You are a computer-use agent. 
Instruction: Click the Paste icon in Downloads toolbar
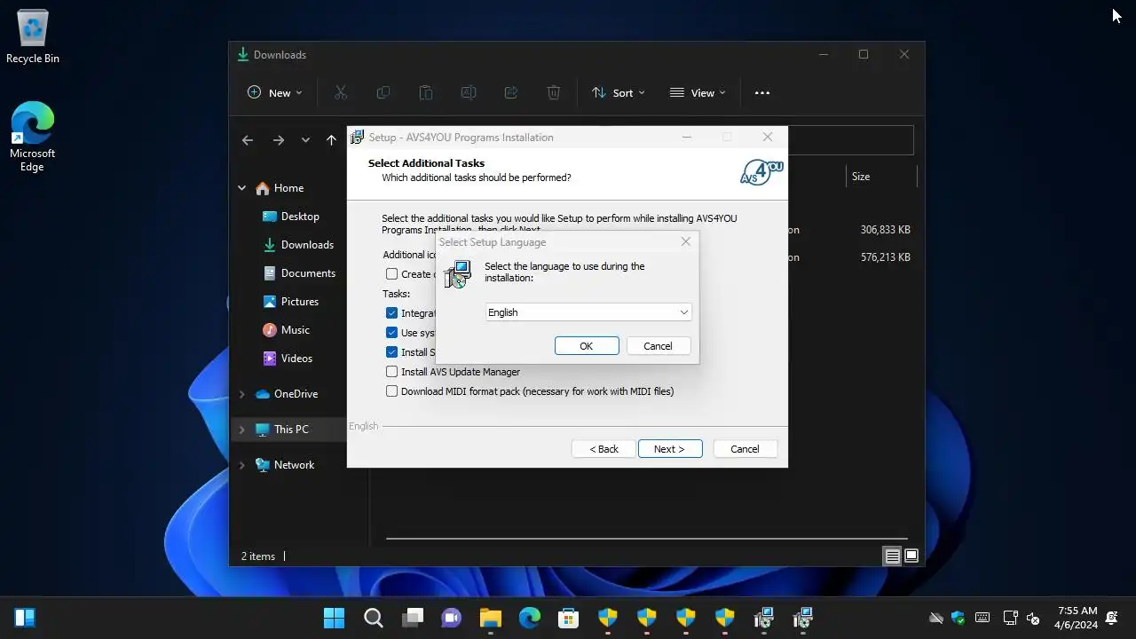[x=426, y=92]
